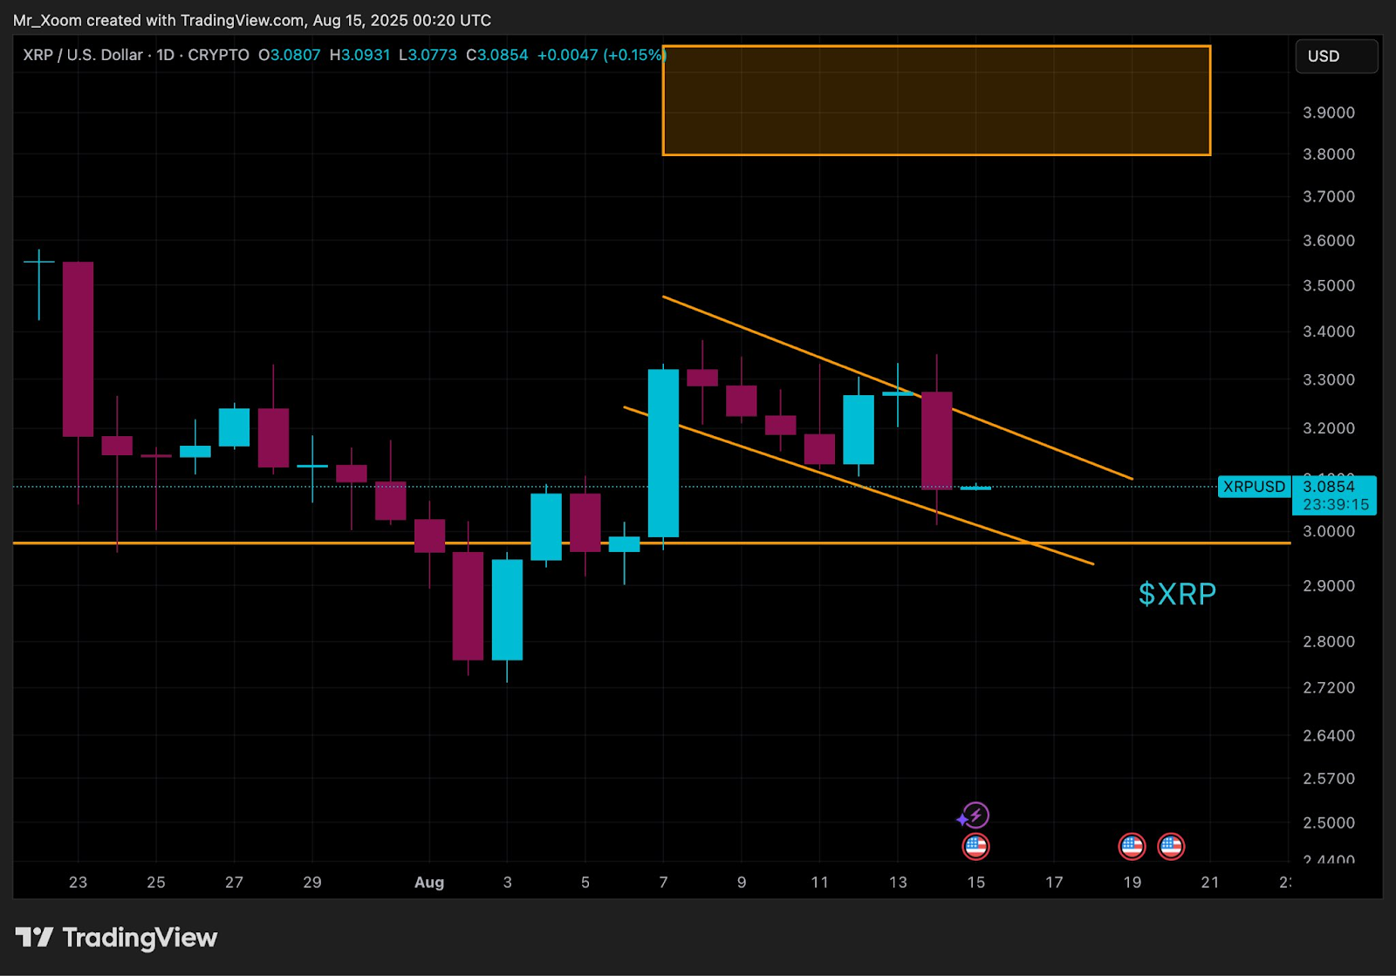Click the TradingView wordmark text

(x=140, y=938)
